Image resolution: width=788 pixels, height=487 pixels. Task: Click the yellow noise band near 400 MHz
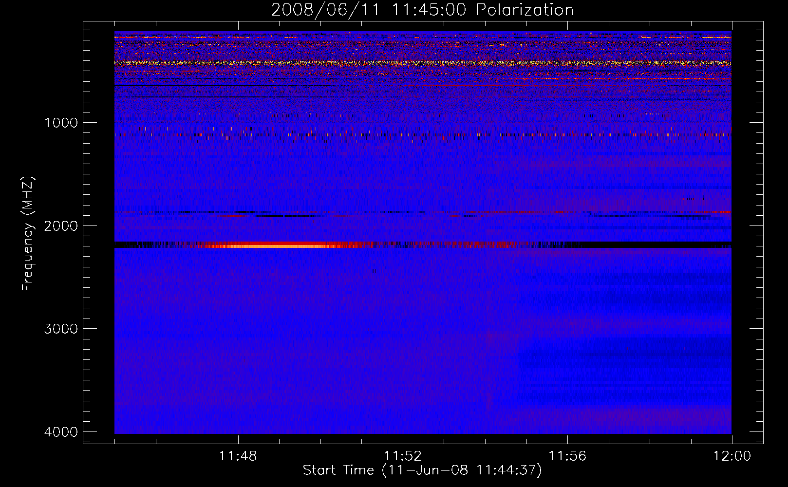[423, 63]
